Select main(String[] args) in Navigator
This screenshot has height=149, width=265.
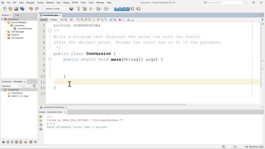click(x=19, y=96)
